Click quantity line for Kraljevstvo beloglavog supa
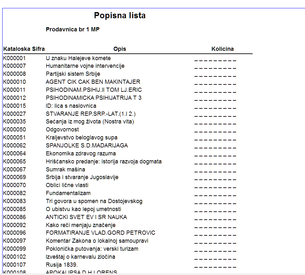Viewport: 305px width, 275px height. coord(215,139)
